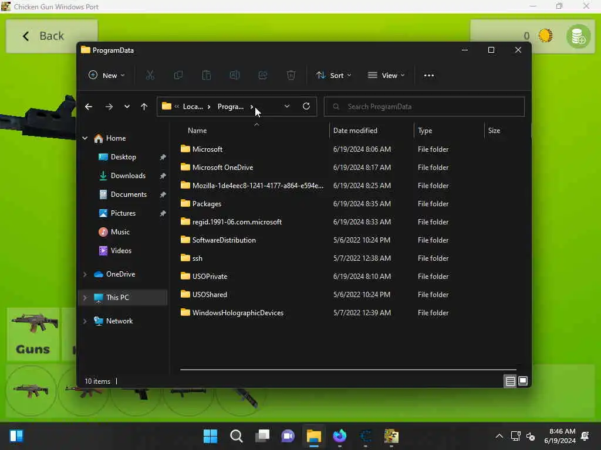Click File Explorer icon on taskbar

tap(313, 436)
